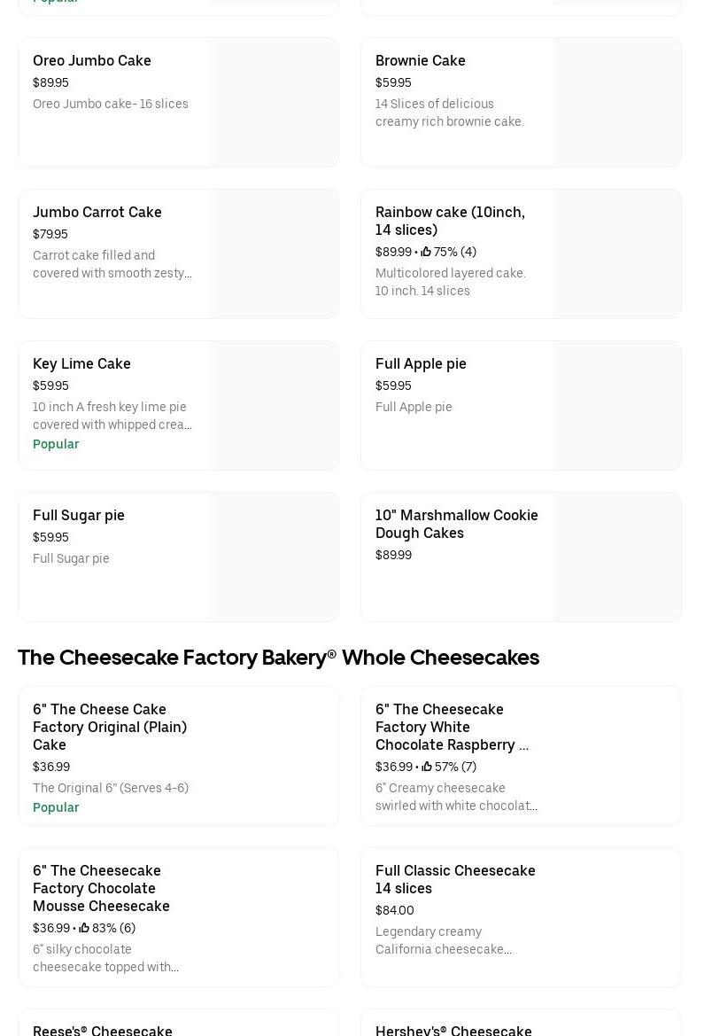Click Full Apple pie image placeholder

[616, 406]
